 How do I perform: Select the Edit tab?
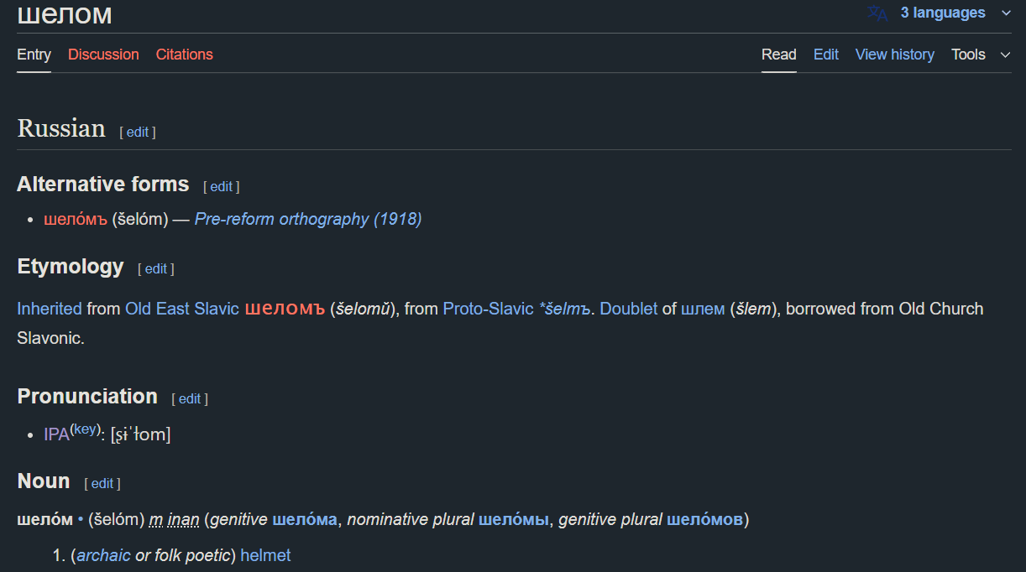click(825, 55)
